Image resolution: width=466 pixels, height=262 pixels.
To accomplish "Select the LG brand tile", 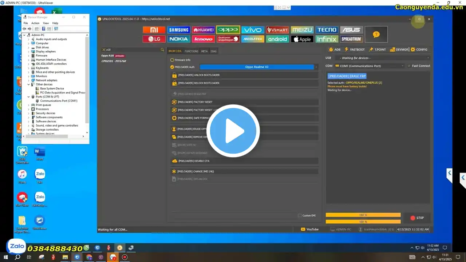I will pyautogui.click(x=154, y=39).
